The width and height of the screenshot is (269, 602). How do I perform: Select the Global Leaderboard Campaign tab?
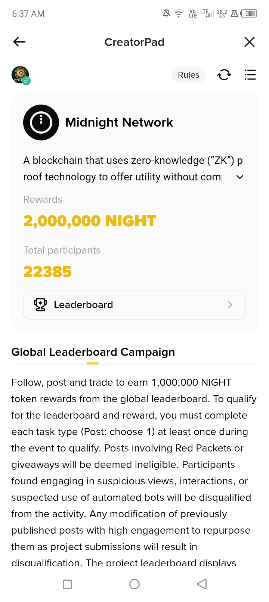click(x=93, y=352)
